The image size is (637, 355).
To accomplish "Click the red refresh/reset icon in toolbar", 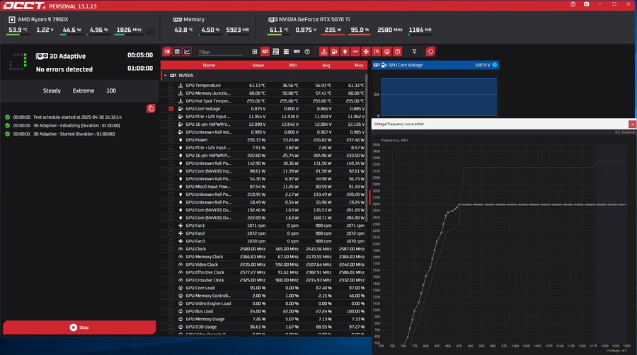I will coord(430,52).
